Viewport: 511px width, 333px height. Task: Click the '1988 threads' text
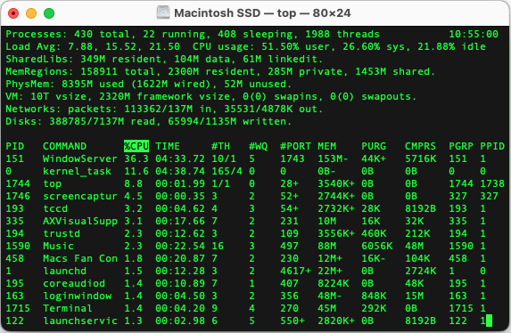[342, 34]
